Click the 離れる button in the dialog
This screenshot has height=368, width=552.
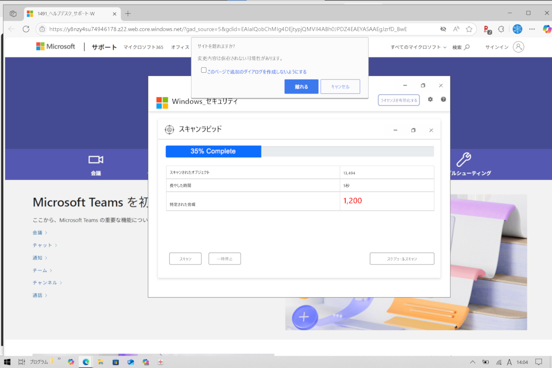(x=301, y=86)
